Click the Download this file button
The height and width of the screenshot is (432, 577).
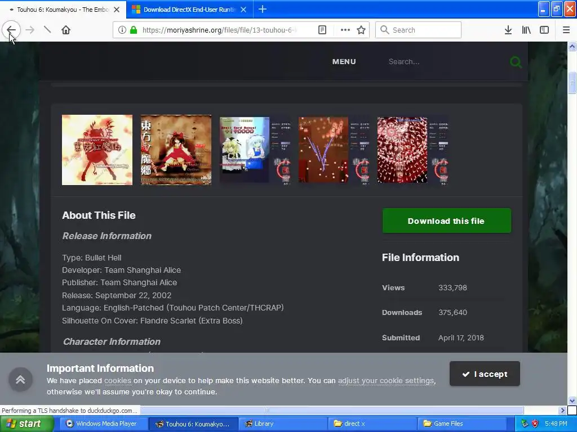(447, 220)
